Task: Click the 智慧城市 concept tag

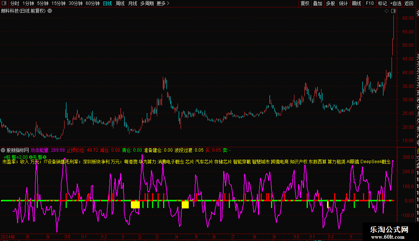Action: (x=261, y=162)
